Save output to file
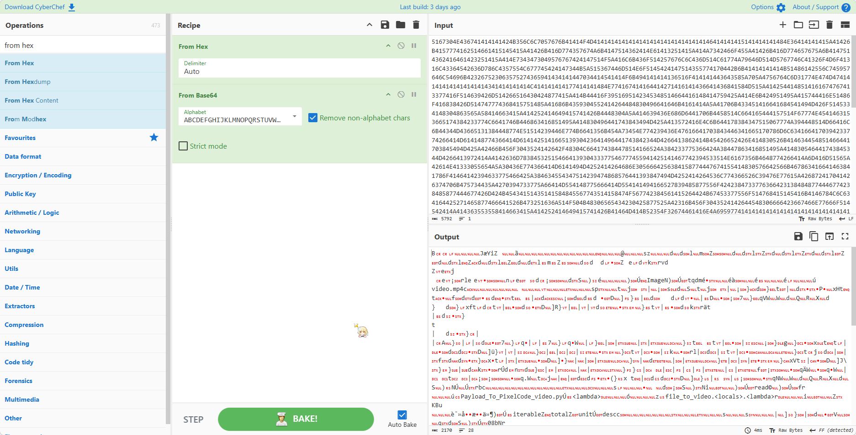856x435 pixels. (798, 236)
